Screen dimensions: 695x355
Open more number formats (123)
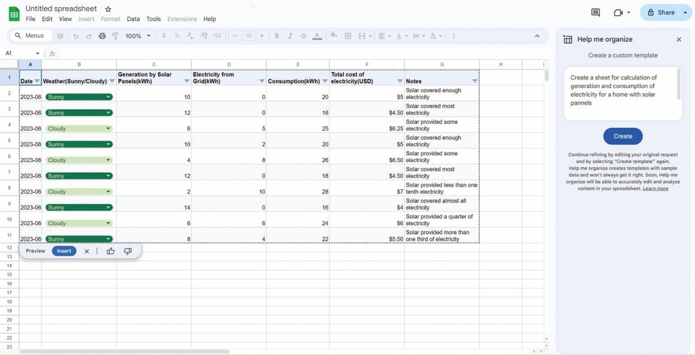217,36
